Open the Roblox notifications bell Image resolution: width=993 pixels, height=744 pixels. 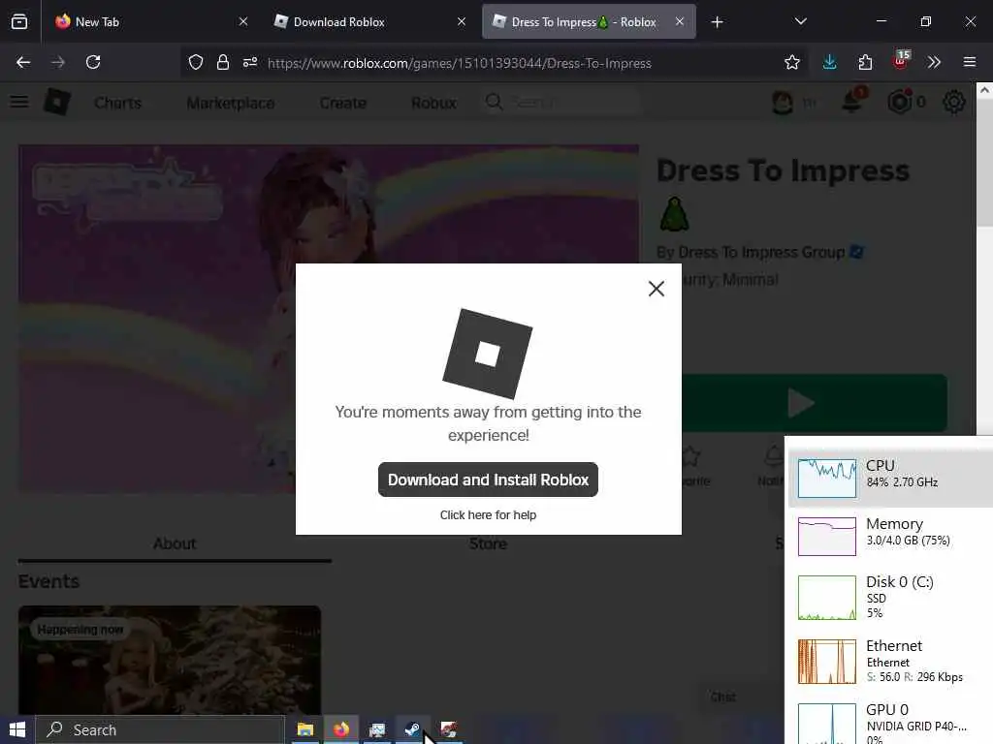tap(852, 101)
